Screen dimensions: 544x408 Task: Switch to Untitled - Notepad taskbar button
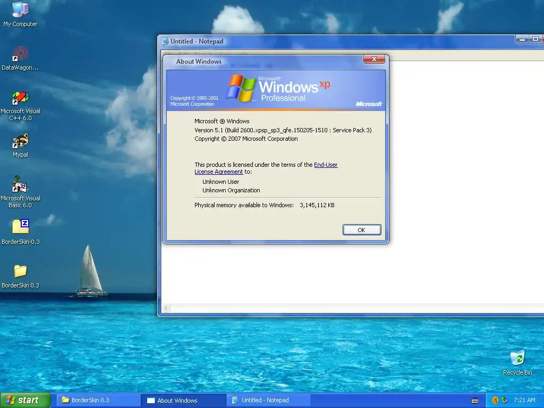click(x=268, y=400)
